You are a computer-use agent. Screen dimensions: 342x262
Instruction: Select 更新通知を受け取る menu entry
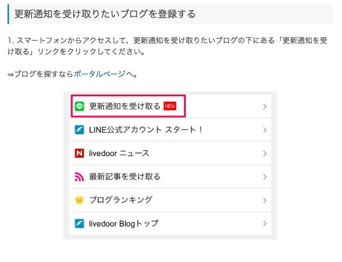coord(170,106)
